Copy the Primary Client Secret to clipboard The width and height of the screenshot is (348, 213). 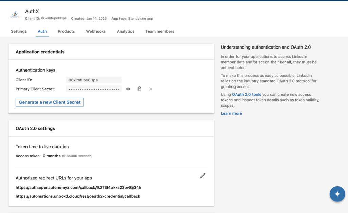coord(139,89)
